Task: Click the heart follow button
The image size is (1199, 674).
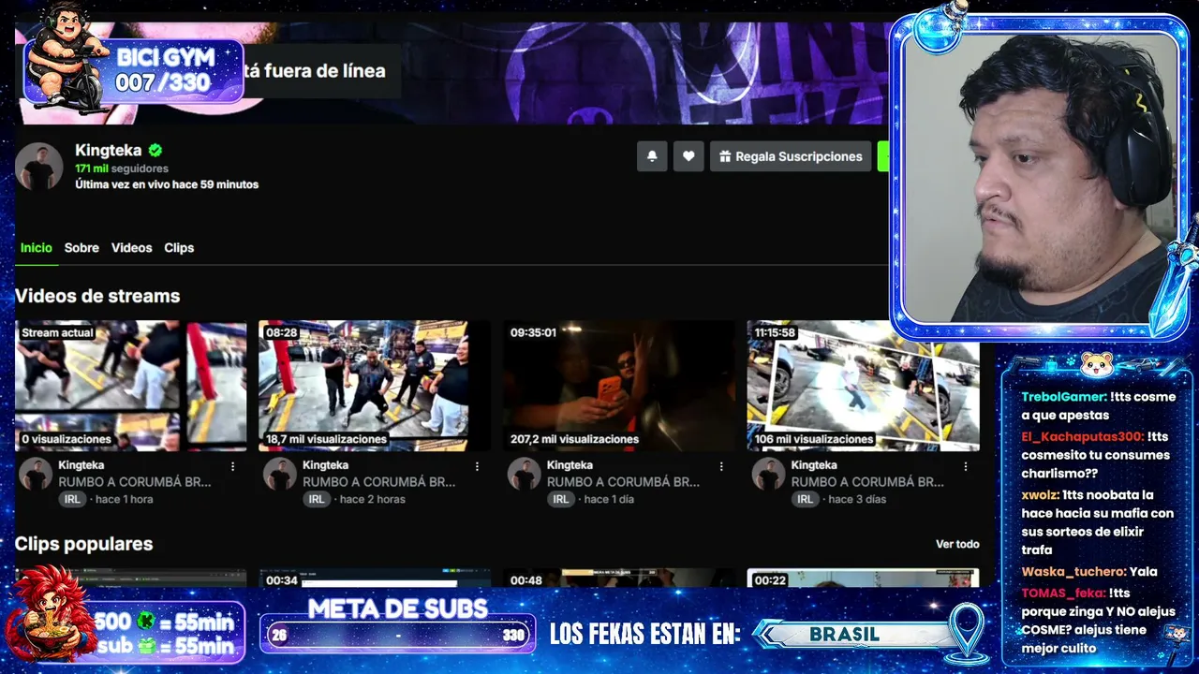Action: click(x=688, y=156)
